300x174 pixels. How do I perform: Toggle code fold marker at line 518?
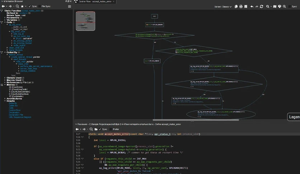click(82, 137)
